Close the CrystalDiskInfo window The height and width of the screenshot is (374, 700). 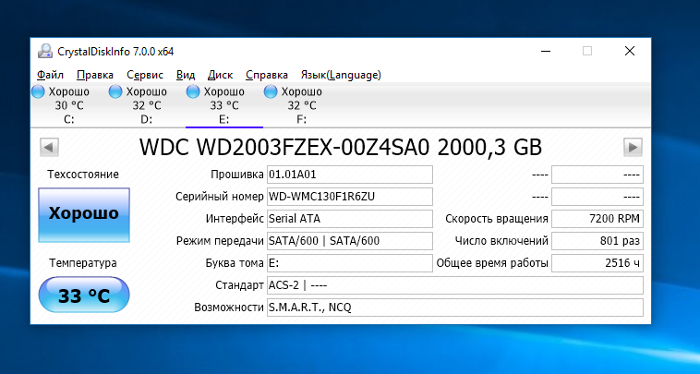click(x=630, y=52)
